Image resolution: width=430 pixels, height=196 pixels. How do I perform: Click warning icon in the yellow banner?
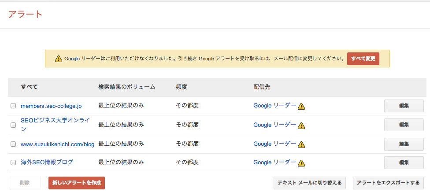59,59
